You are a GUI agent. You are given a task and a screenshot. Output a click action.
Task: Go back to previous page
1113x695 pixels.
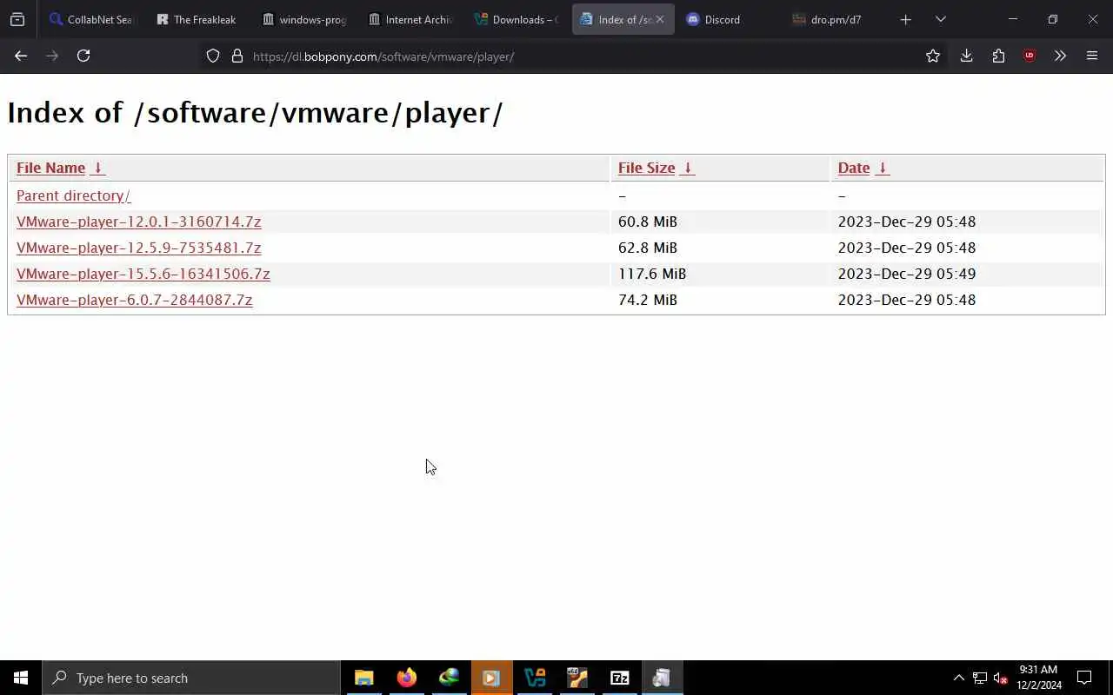click(21, 56)
